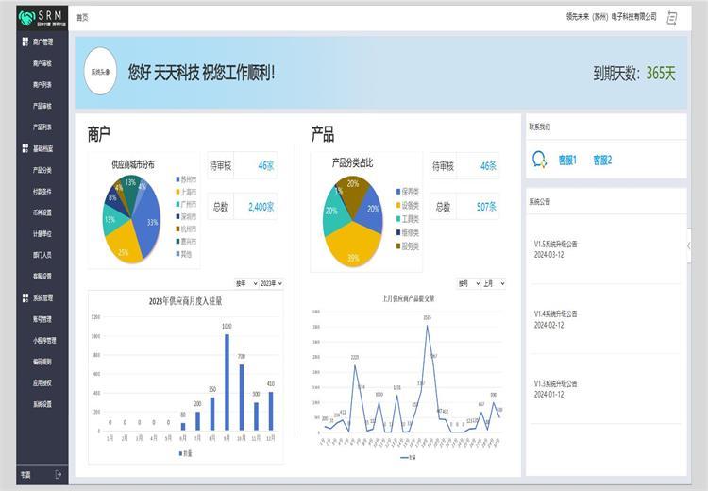Click merchant total 2,400家
The image size is (708, 491).
click(x=261, y=207)
